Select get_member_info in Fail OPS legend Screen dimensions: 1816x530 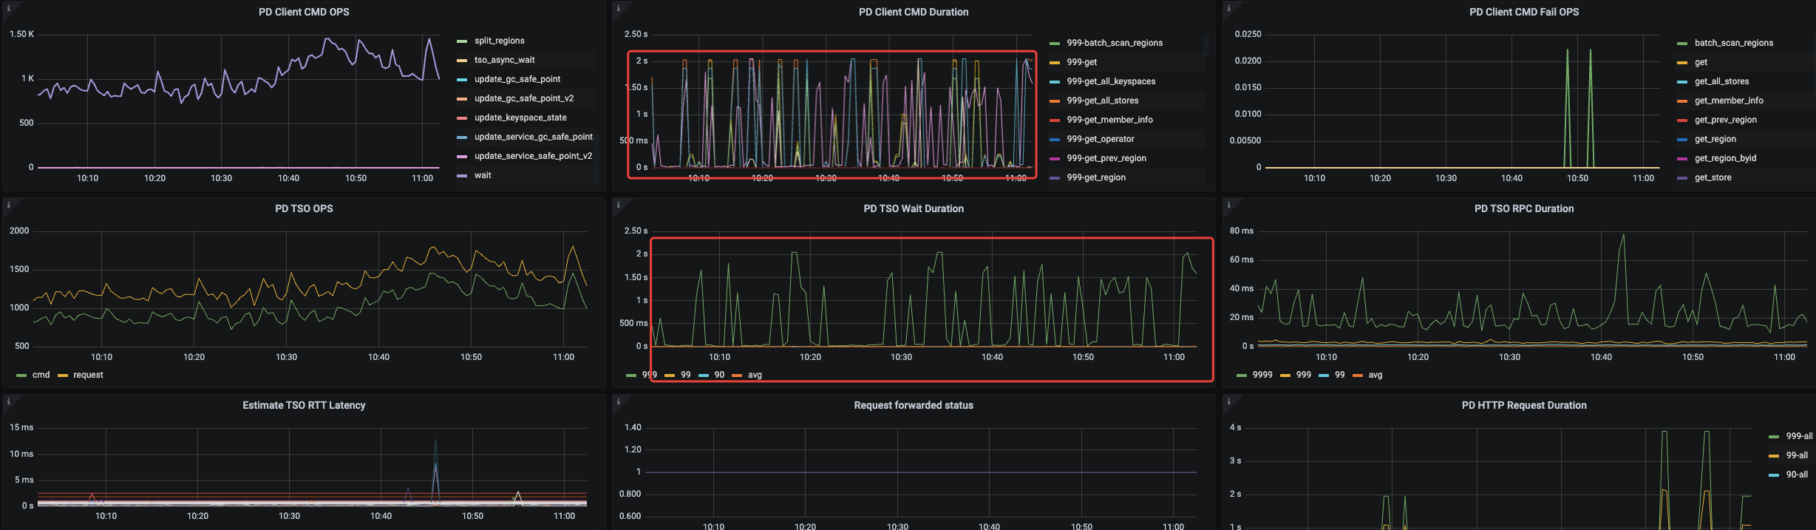point(1729,101)
